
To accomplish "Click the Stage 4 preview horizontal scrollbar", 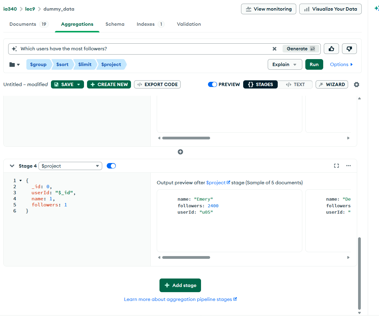I will 186,258.
